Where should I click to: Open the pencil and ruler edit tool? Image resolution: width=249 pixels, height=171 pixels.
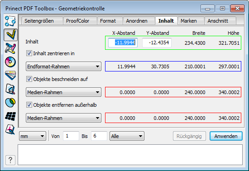(10, 48)
